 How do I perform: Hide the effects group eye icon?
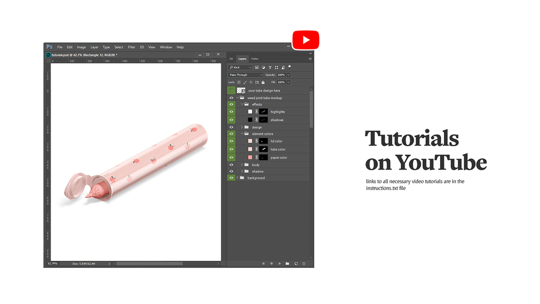(231, 104)
